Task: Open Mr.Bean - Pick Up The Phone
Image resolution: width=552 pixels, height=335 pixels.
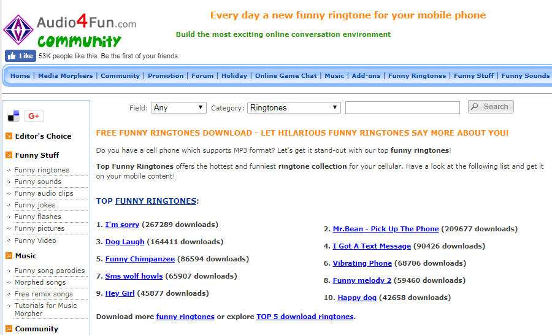Action: coord(386,229)
